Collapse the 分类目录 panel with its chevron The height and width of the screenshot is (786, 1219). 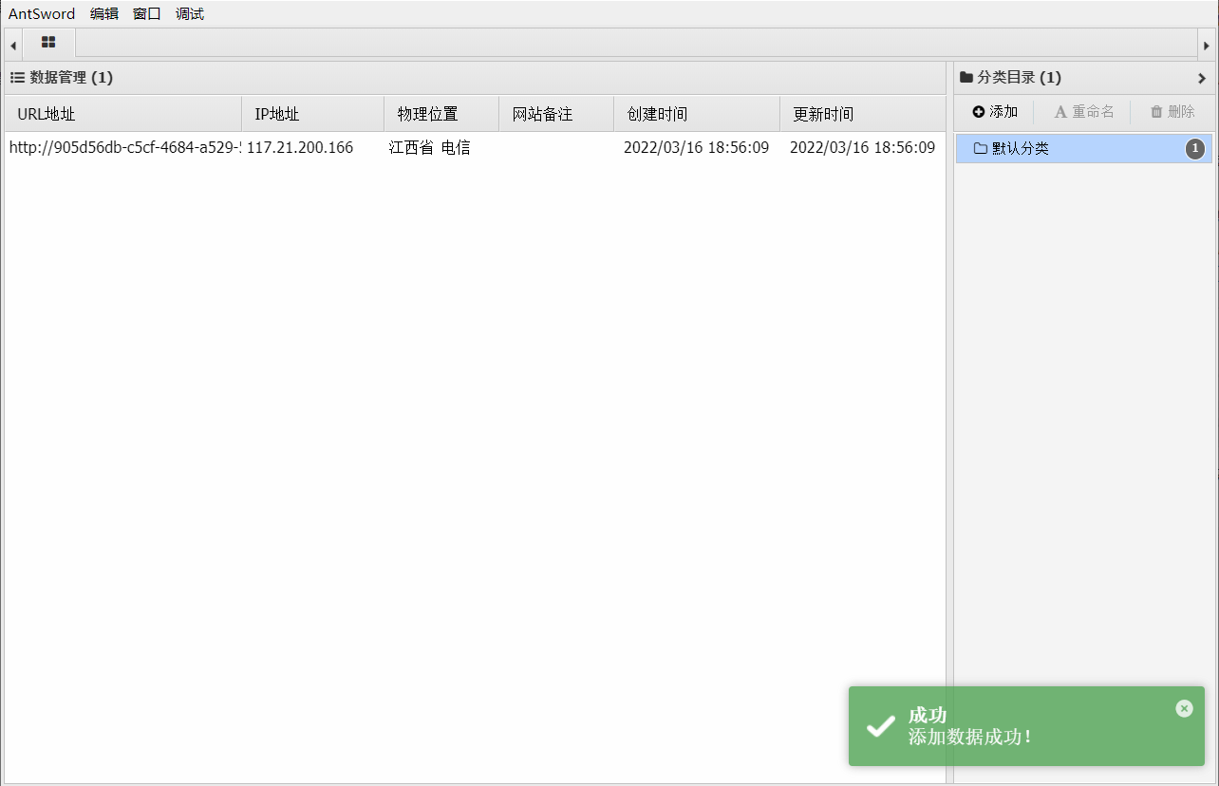click(1204, 78)
